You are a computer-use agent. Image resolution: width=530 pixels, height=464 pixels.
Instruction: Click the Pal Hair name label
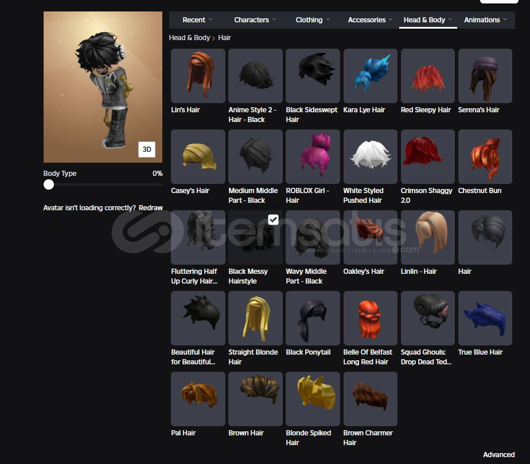(x=183, y=433)
